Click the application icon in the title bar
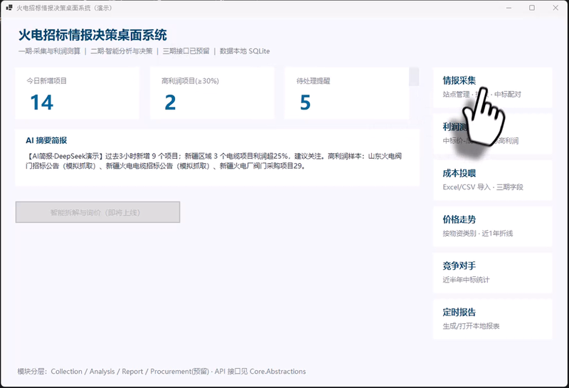569x388 pixels. point(9,8)
